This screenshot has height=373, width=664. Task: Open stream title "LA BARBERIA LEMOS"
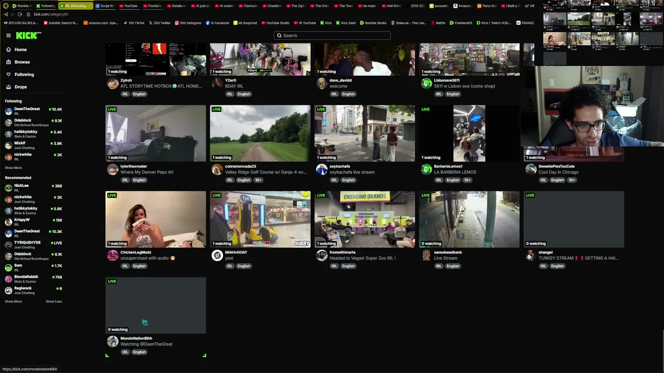point(455,172)
